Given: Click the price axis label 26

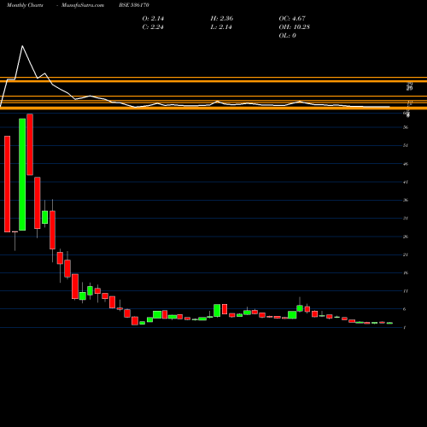Looking at the screenshot, I should (x=406, y=237).
